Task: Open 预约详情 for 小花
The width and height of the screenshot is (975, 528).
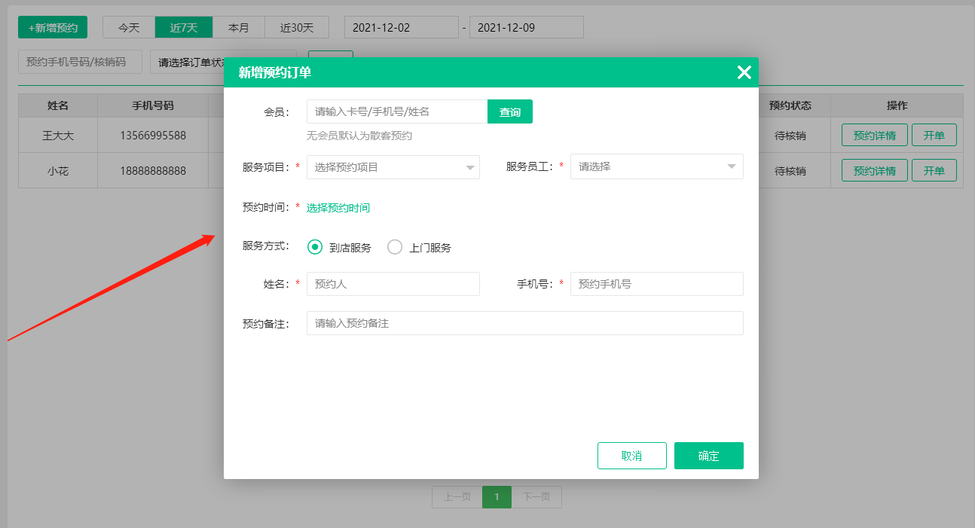Action: [x=875, y=171]
